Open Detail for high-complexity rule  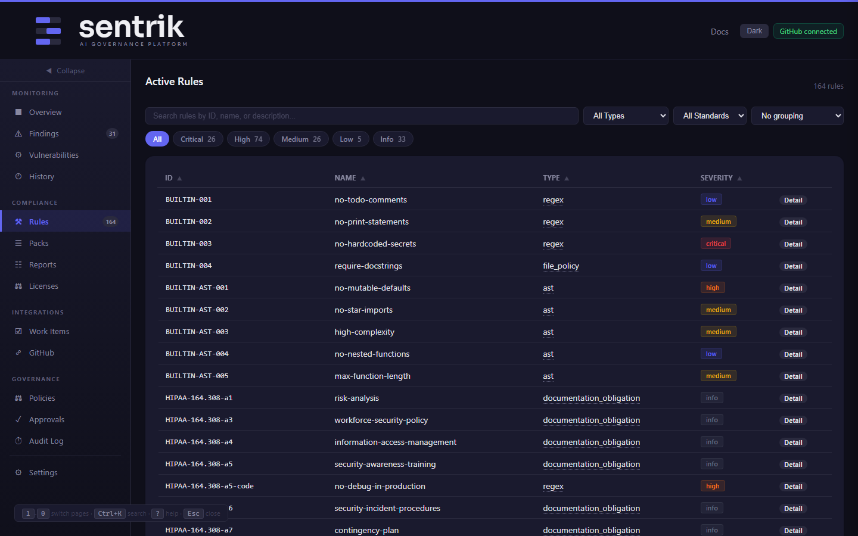[793, 332]
